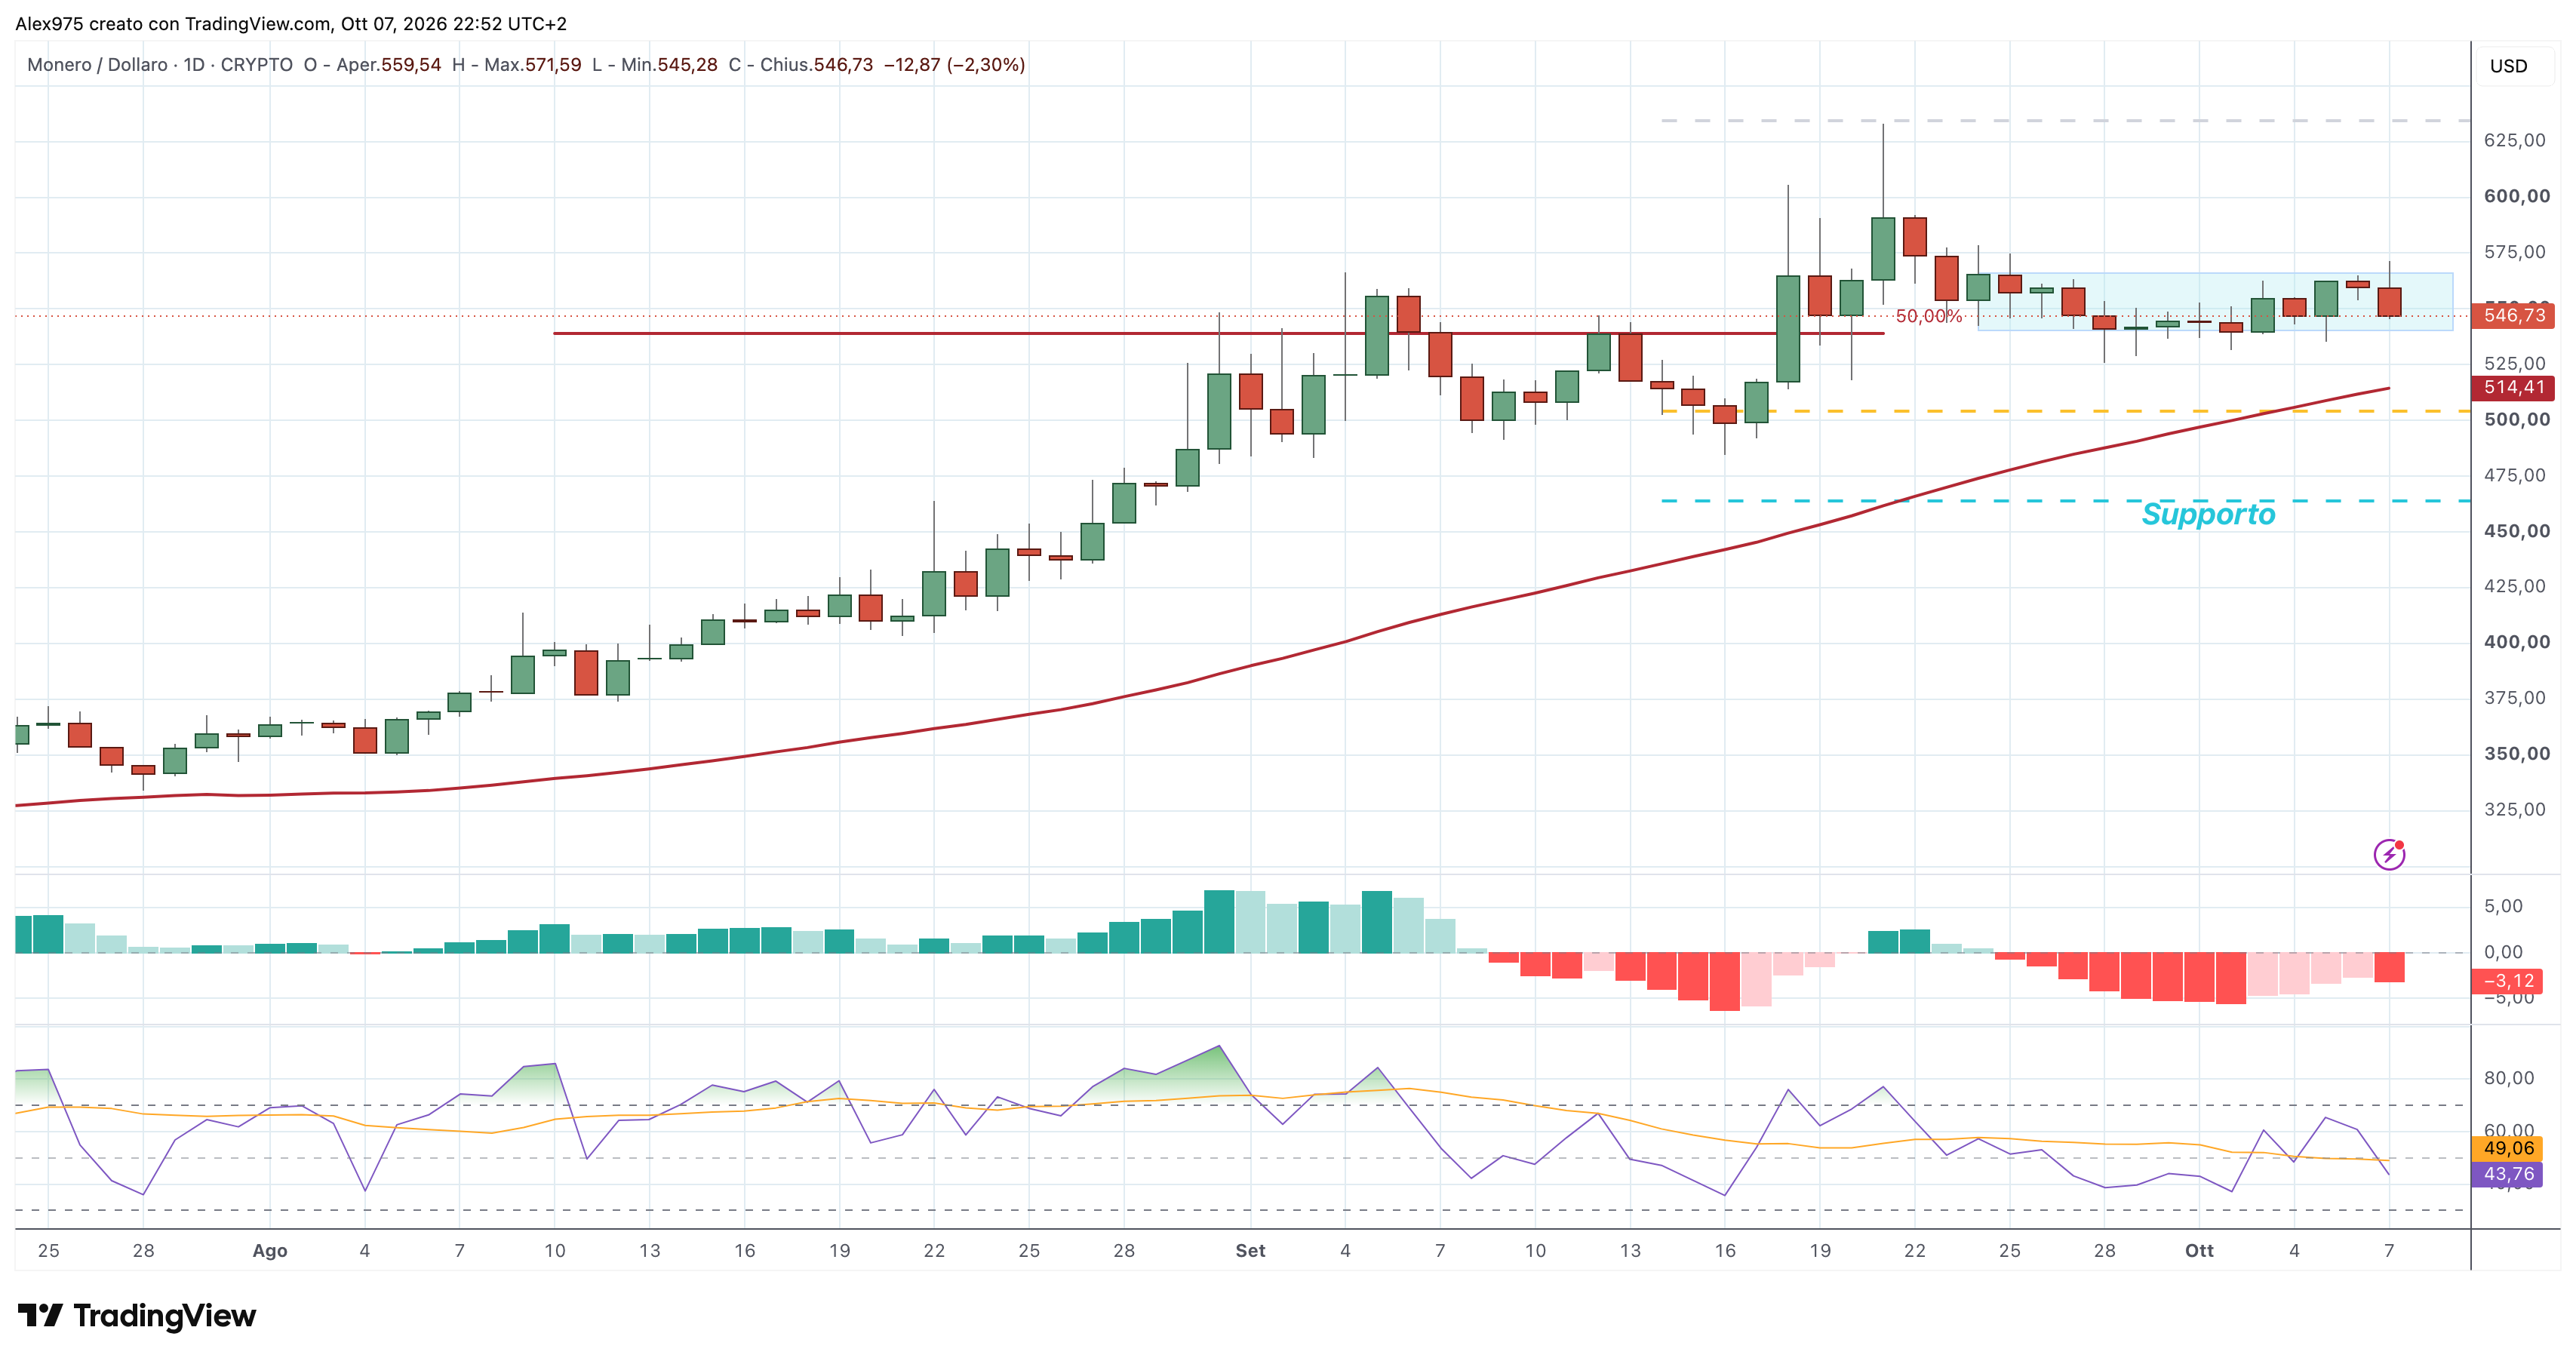Image resolution: width=2576 pixels, height=1361 pixels.
Task: Click the 'Ott' month label on time axis
Action: tap(2199, 1251)
